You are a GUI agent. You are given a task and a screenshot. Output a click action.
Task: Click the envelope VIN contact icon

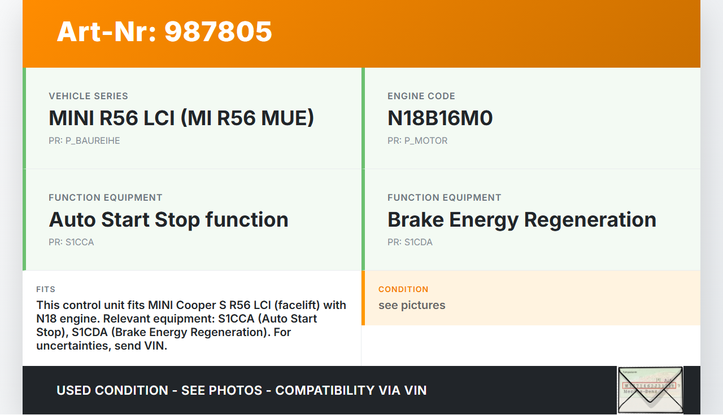pyautogui.click(x=650, y=390)
